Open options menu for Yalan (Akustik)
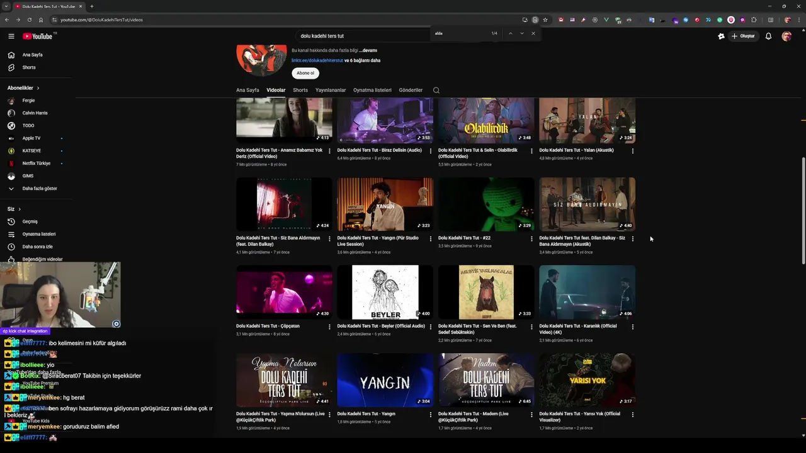The width and height of the screenshot is (806, 453). tap(633, 151)
